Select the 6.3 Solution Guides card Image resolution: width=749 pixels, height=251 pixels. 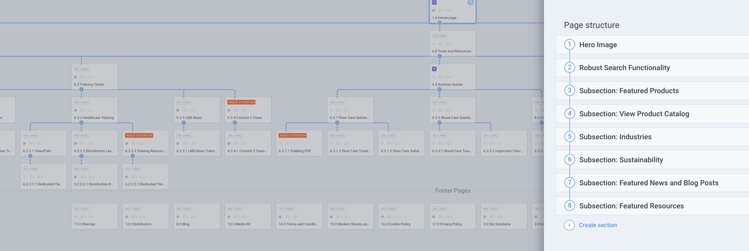tap(452, 77)
